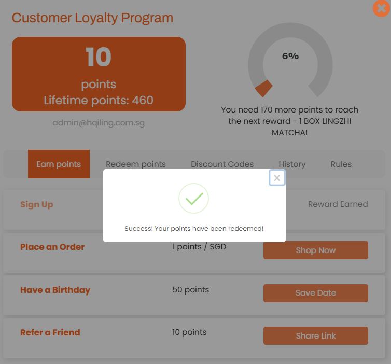This screenshot has height=364, width=391.
Task: Select the Rules tab
Action: (x=341, y=164)
